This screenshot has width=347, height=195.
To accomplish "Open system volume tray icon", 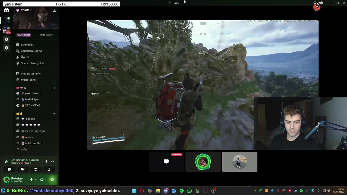I will (329, 191).
